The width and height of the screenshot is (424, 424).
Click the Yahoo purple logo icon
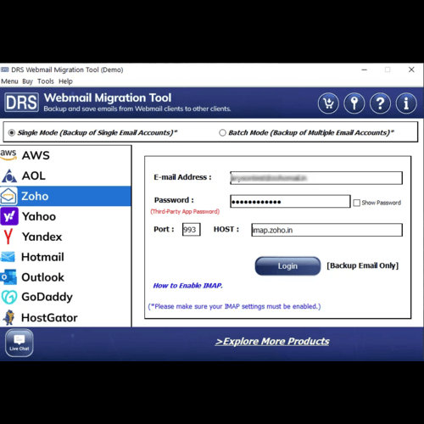(9, 216)
